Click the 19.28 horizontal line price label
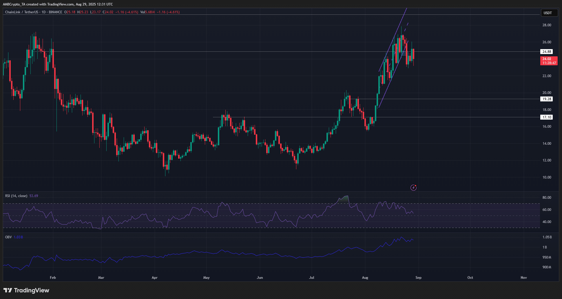 point(547,99)
